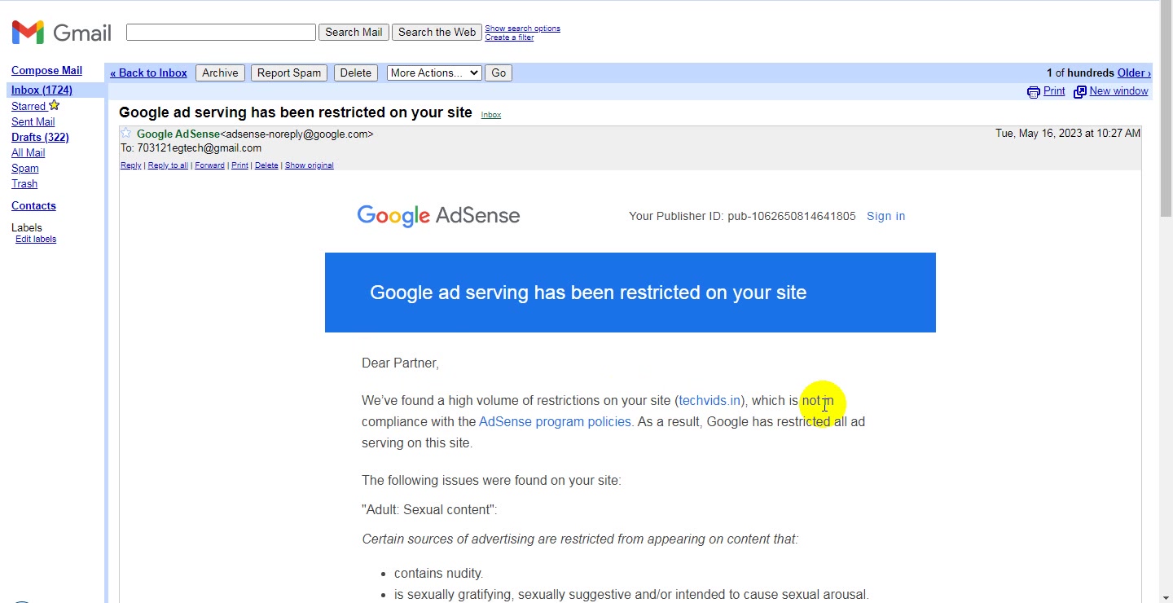Star the Google AdSense message
1173x603 pixels.
point(126,133)
